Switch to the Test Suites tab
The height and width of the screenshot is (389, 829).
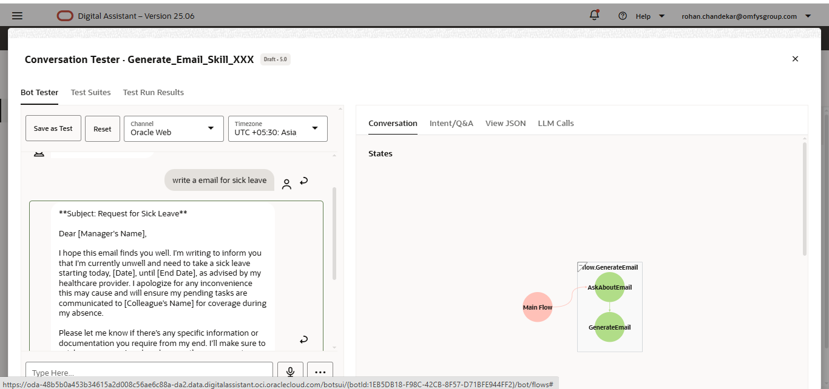point(90,92)
